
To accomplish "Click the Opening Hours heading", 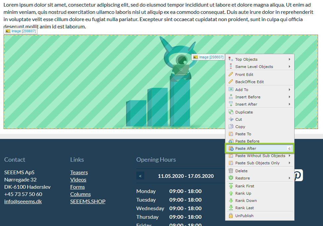I will 156,160.
